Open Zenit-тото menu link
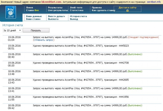Screen dimensions: 163x111 76,7
